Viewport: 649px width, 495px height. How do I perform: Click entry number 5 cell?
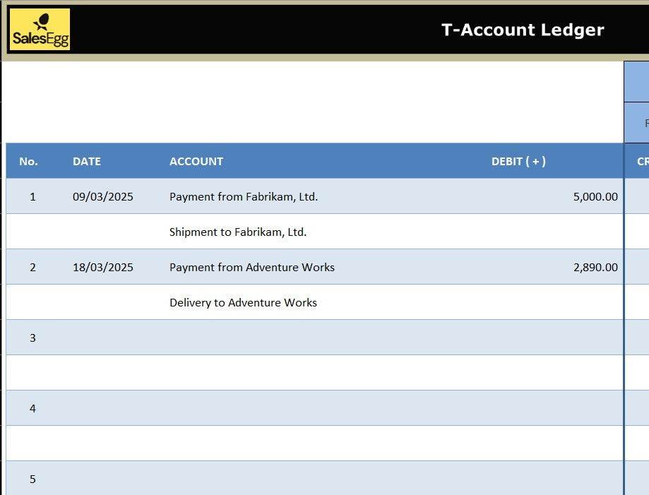coord(32,479)
